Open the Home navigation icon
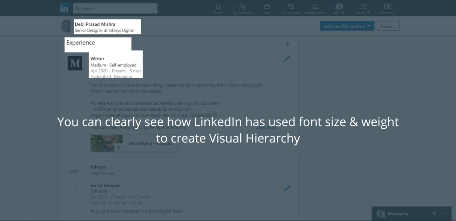 pyautogui.click(x=218, y=9)
